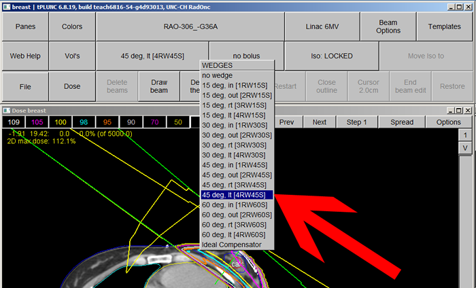The height and width of the screenshot is (288, 476).
Task: Open the wedge selector showing 45 deg, lt
Action: pos(152,56)
